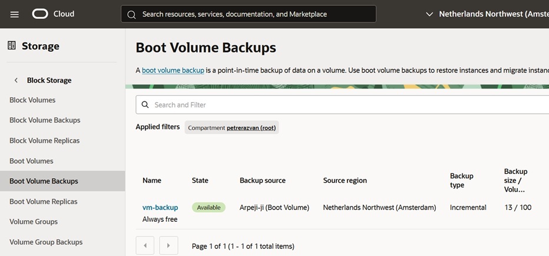Click the Boot Volume Backups page title
The image size is (549, 256).
[x=206, y=48]
